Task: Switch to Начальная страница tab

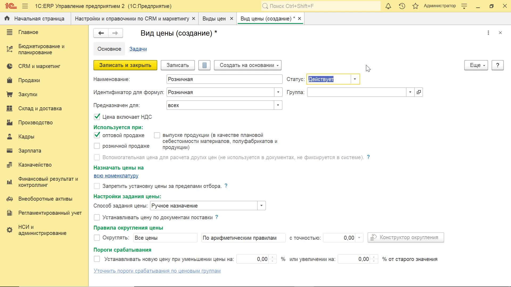Action: [35, 19]
